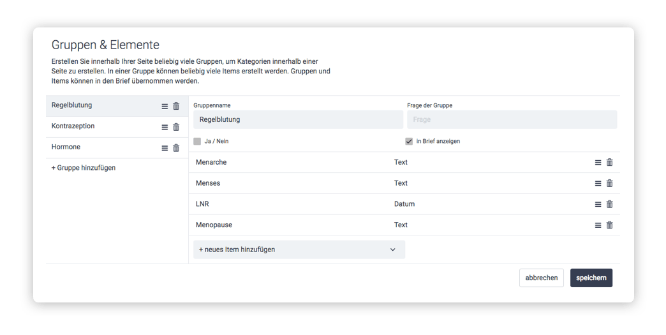Click the Kontrazeption group trash icon
Viewport: 666px width, 335px height.
tap(176, 127)
